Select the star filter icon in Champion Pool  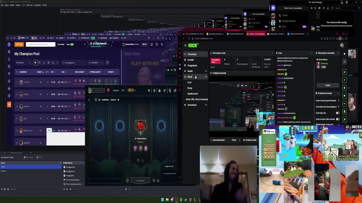coord(35,63)
